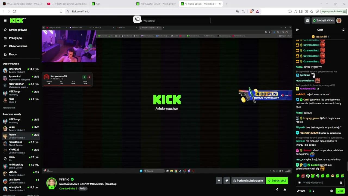Report the stream with the siren icon
The image size is (348, 196).
(x=285, y=189)
